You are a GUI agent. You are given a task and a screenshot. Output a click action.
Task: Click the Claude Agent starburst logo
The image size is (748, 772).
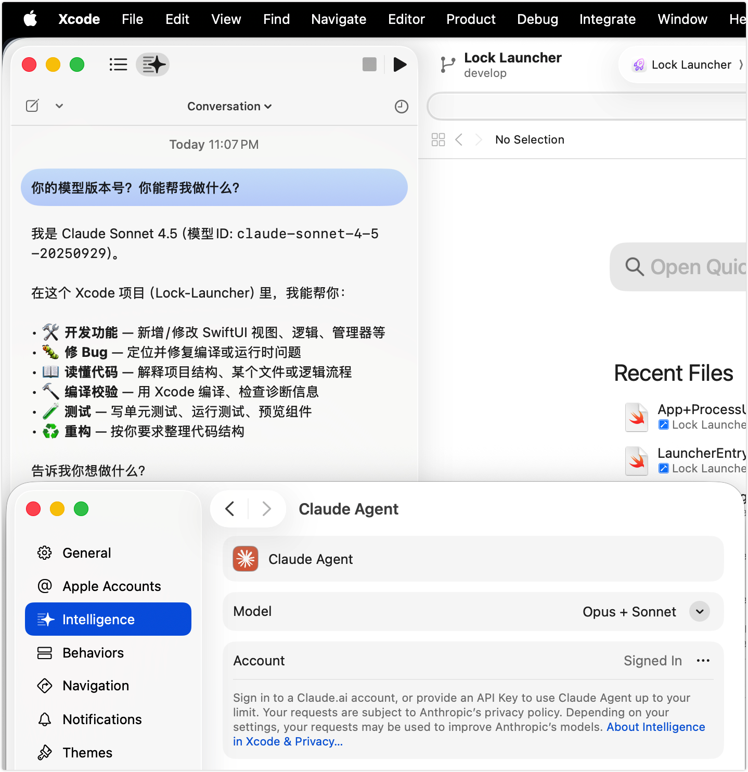[x=246, y=559]
